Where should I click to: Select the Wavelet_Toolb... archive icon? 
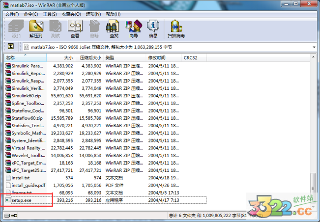8,155
